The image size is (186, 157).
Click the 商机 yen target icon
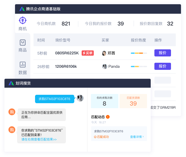(23, 20)
